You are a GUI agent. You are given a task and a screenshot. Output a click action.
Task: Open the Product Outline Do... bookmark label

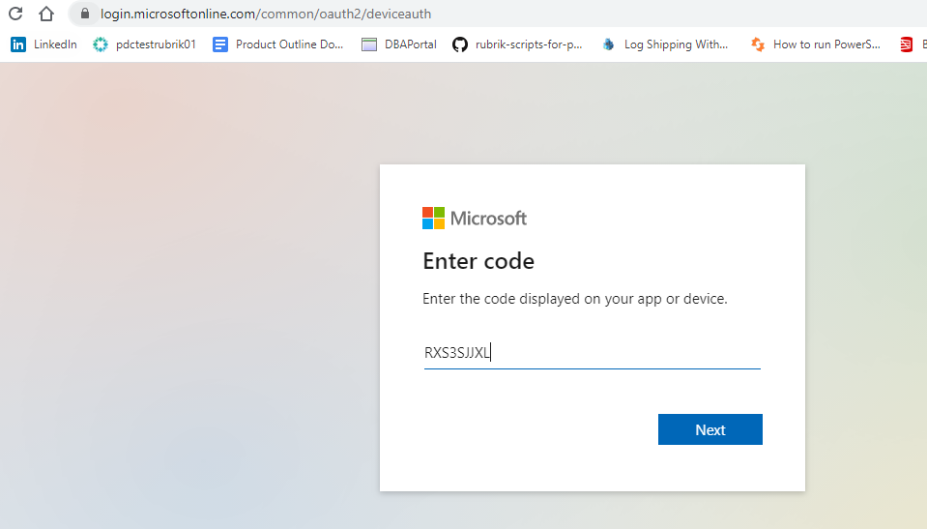pos(289,44)
